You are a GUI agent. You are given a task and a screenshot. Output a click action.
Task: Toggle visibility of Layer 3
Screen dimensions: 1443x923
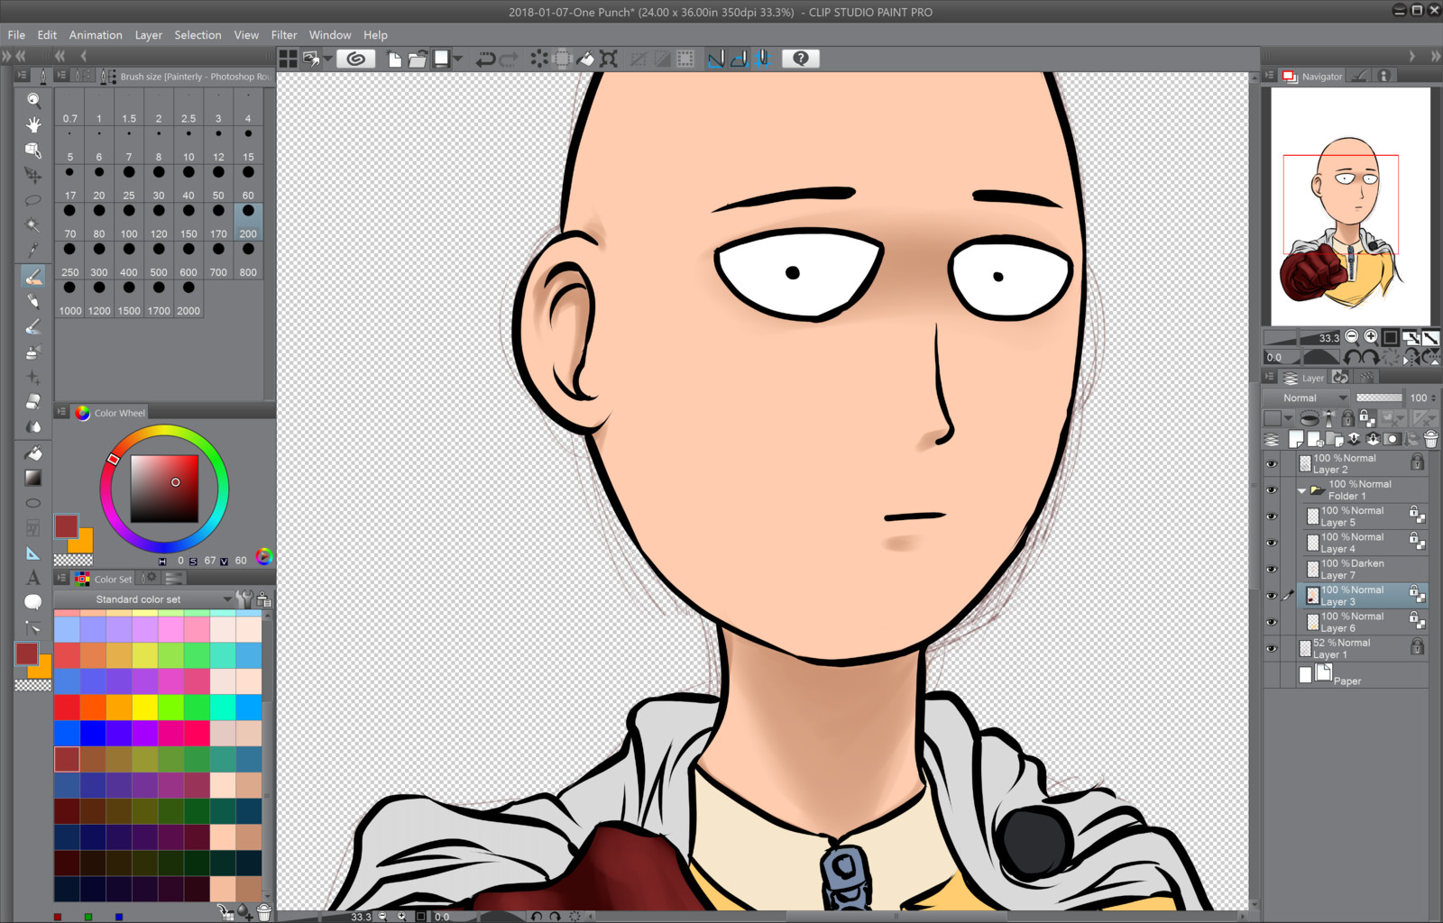click(x=1272, y=596)
